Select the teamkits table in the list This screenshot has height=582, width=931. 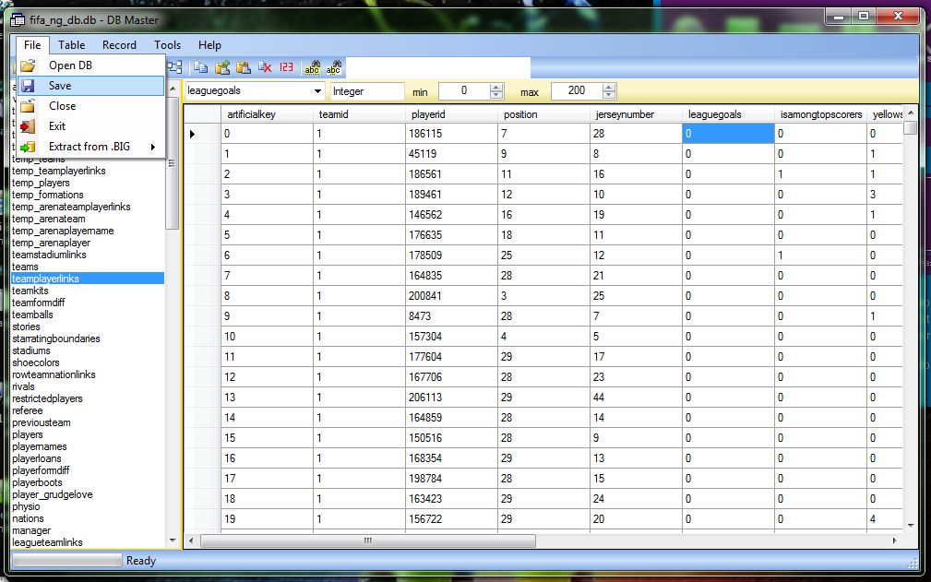[32, 291]
